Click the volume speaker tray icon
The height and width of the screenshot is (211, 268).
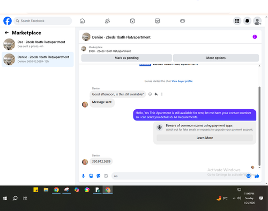pyautogui.click(x=239, y=198)
